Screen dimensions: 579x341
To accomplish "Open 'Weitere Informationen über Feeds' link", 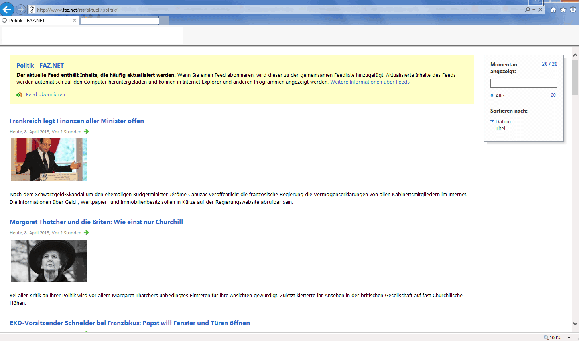I will point(369,82).
